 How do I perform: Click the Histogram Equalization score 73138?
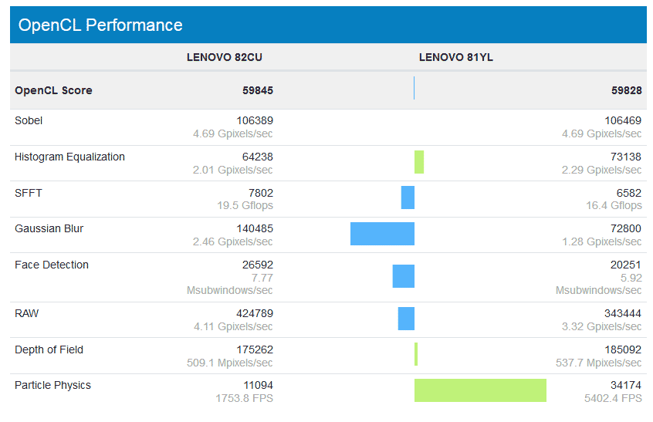pyautogui.click(x=626, y=157)
